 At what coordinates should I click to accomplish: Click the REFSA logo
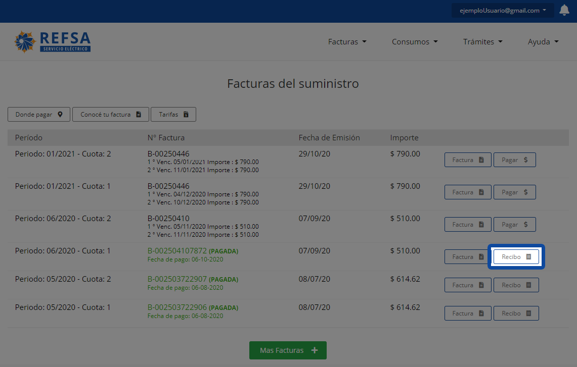(53, 42)
